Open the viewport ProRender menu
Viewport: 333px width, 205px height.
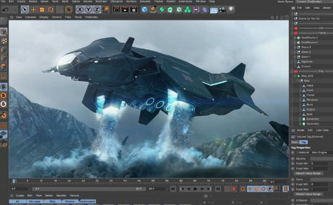tap(92, 17)
